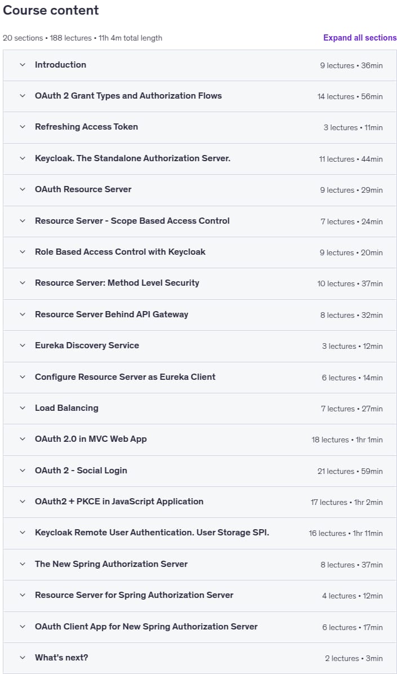
Task: Expand chevron next to Refreshing Access Token
Action: [23, 127]
